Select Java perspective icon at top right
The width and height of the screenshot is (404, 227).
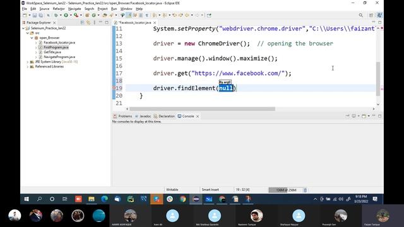[379, 15]
